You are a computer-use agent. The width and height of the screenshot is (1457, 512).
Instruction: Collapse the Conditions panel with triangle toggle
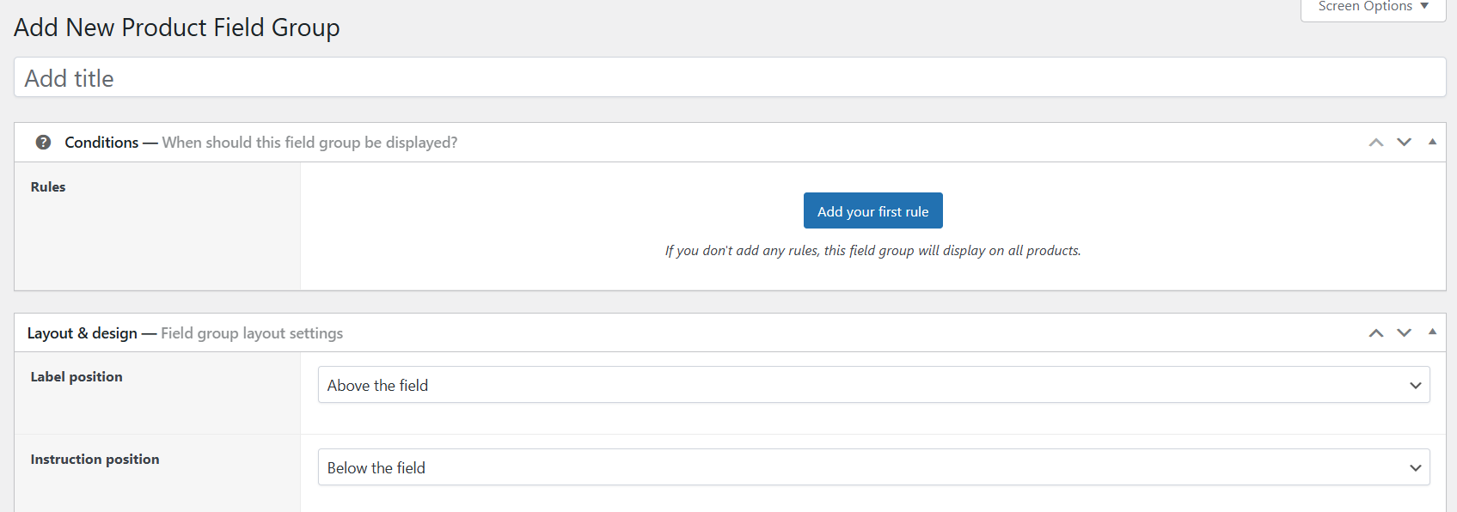pyautogui.click(x=1432, y=142)
